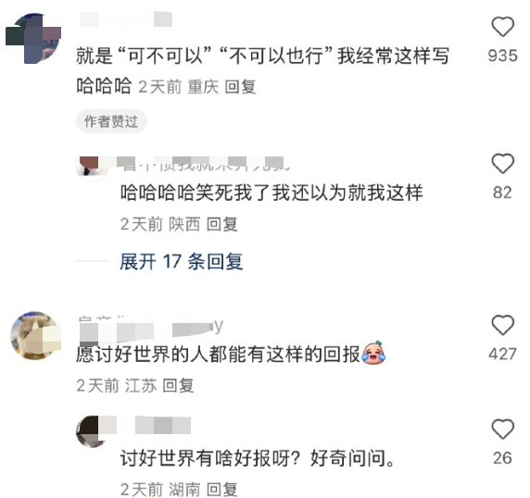Viewport: 530px width, 498px height.
Task: Tap the laughing-crying emoji in comment
Action: [373, 353]
